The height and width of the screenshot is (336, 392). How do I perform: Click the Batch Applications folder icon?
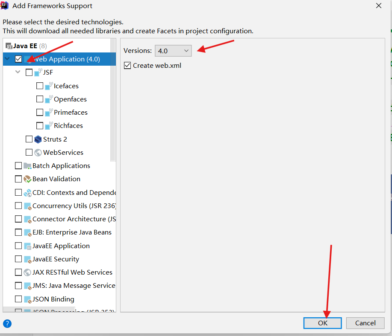27,165
